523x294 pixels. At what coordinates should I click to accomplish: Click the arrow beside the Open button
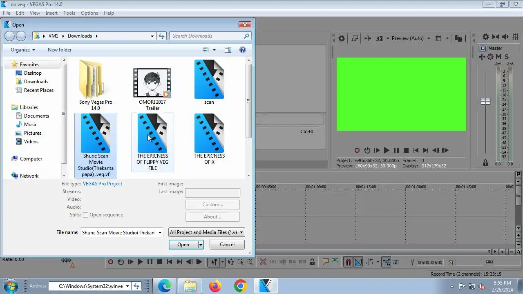[201, 245]
